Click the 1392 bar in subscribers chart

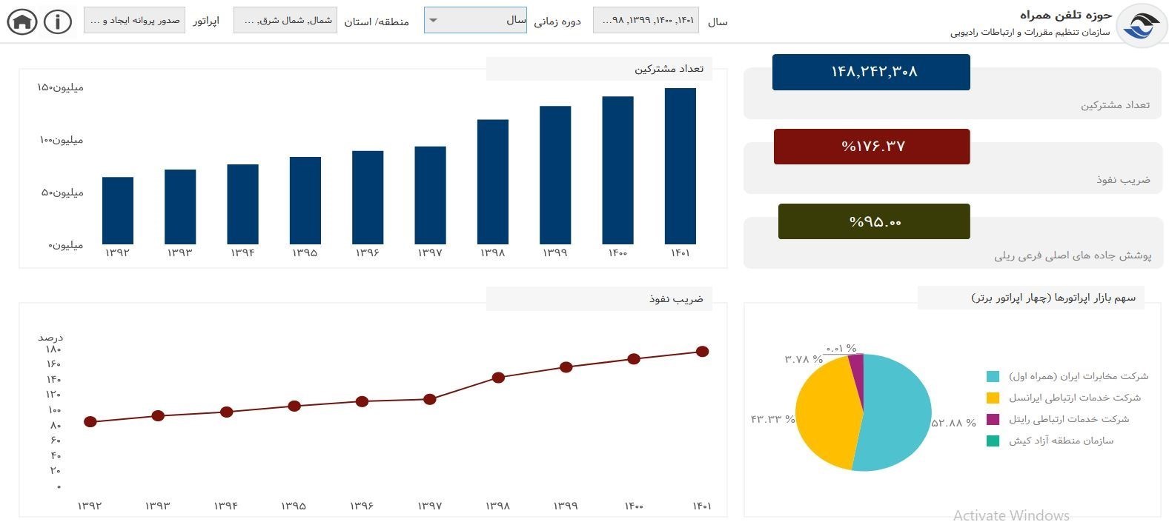pos(118,211)
